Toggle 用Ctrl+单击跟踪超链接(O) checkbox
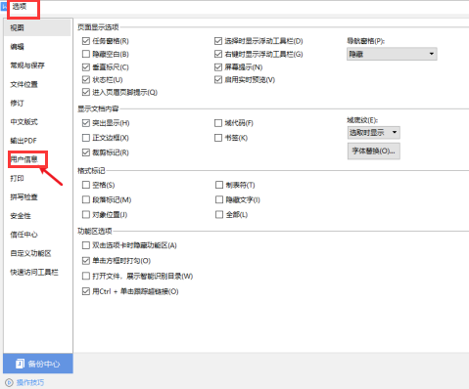 tap(86, 291)
